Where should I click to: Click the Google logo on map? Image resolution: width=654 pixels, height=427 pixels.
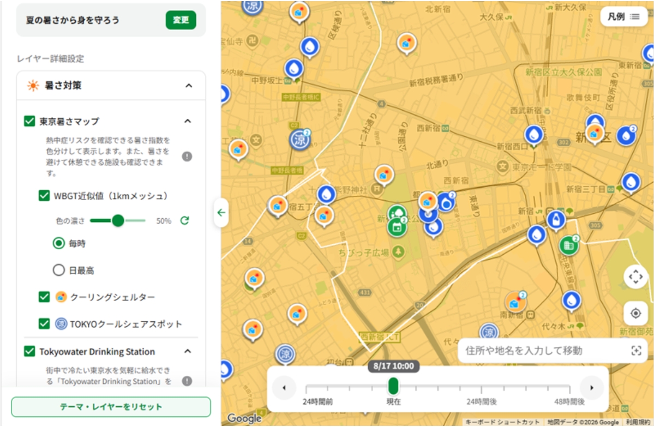pyautogui.click(x=244, y=418)
